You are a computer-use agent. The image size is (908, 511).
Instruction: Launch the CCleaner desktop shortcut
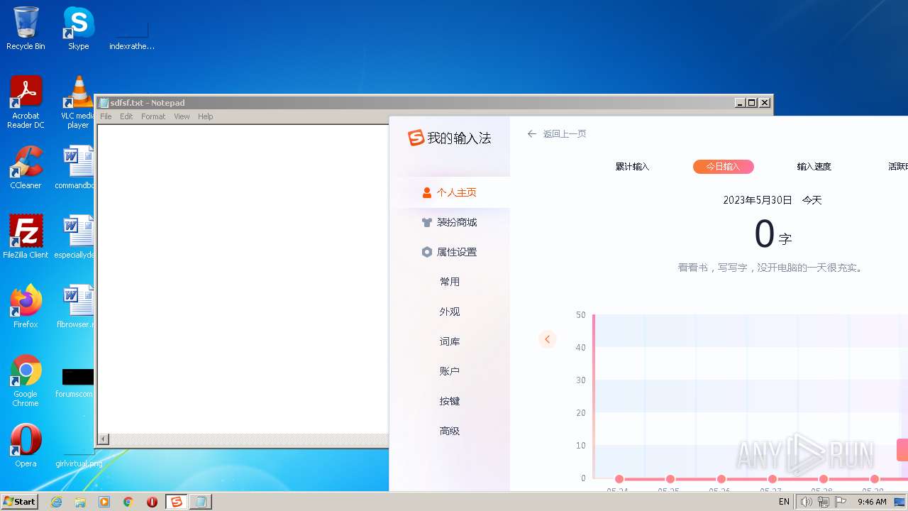pos(26,167)
